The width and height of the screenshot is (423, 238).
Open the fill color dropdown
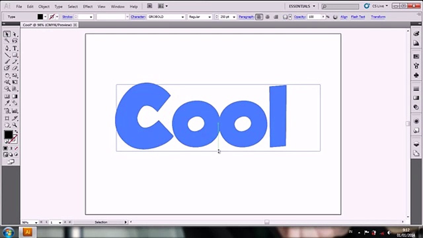coord(45,17)
